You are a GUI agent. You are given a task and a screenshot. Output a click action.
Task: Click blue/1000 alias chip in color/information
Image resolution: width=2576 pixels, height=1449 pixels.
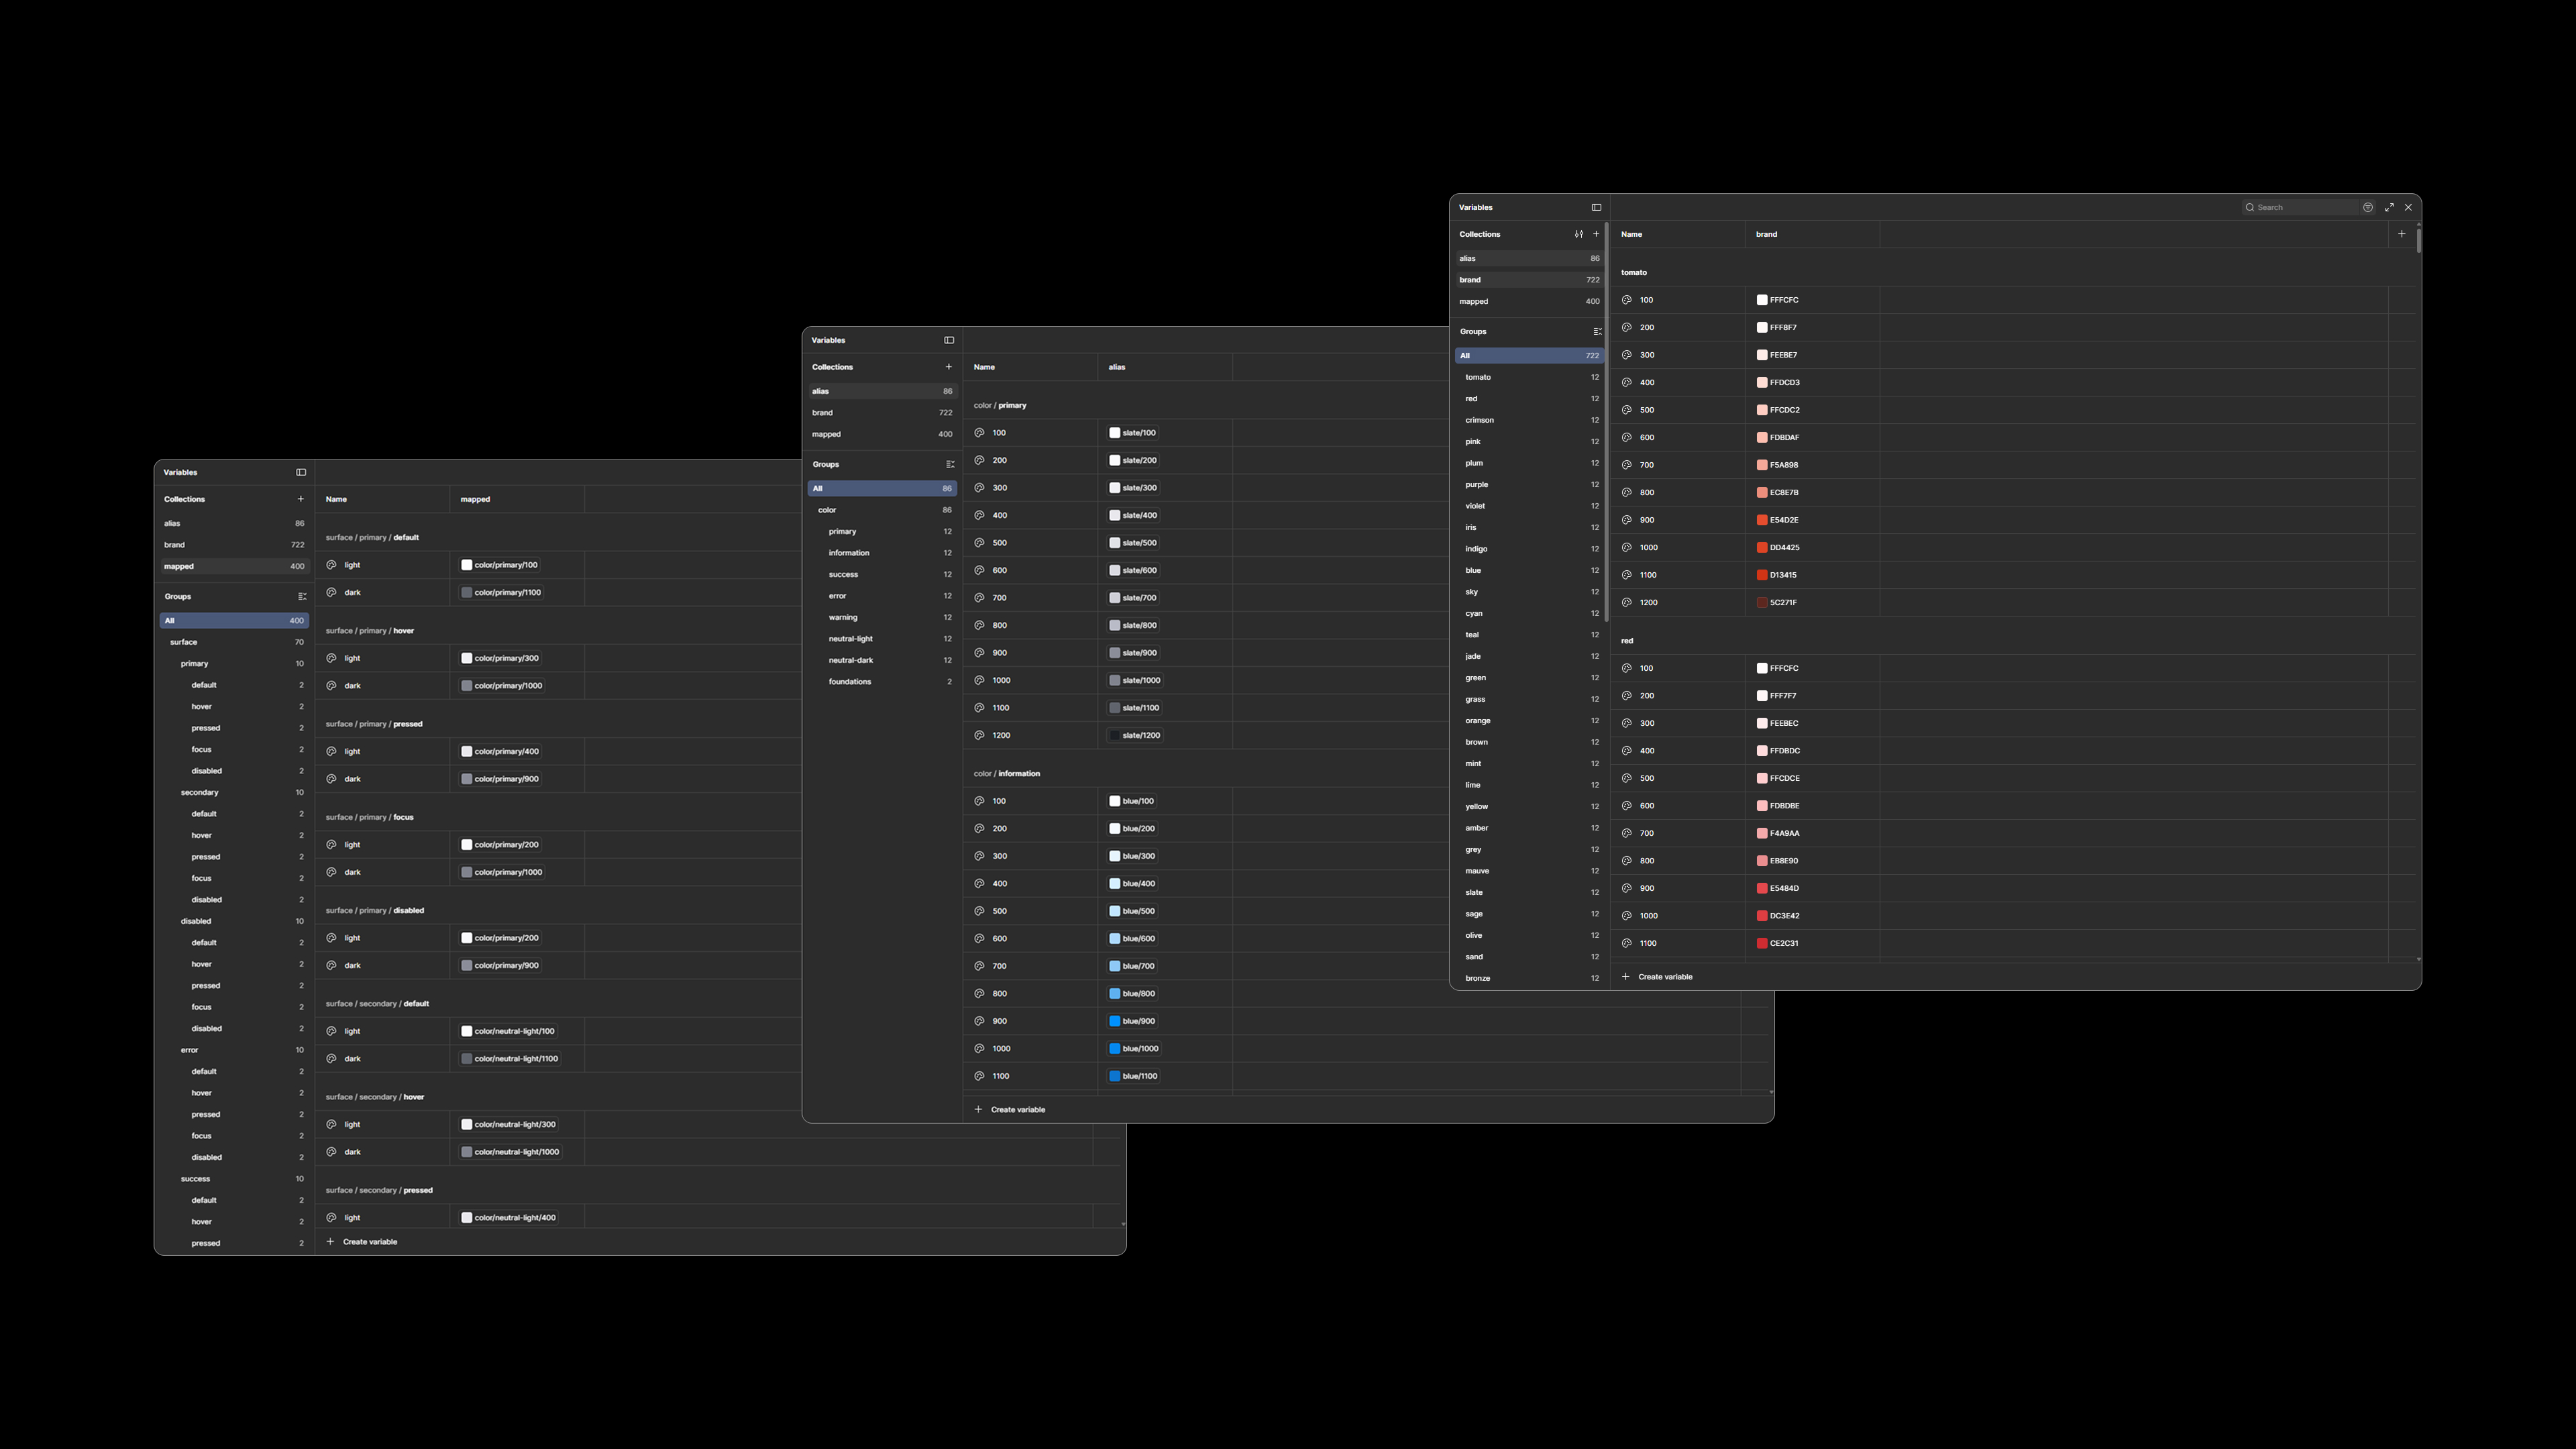click(x=1134, y=1049)
